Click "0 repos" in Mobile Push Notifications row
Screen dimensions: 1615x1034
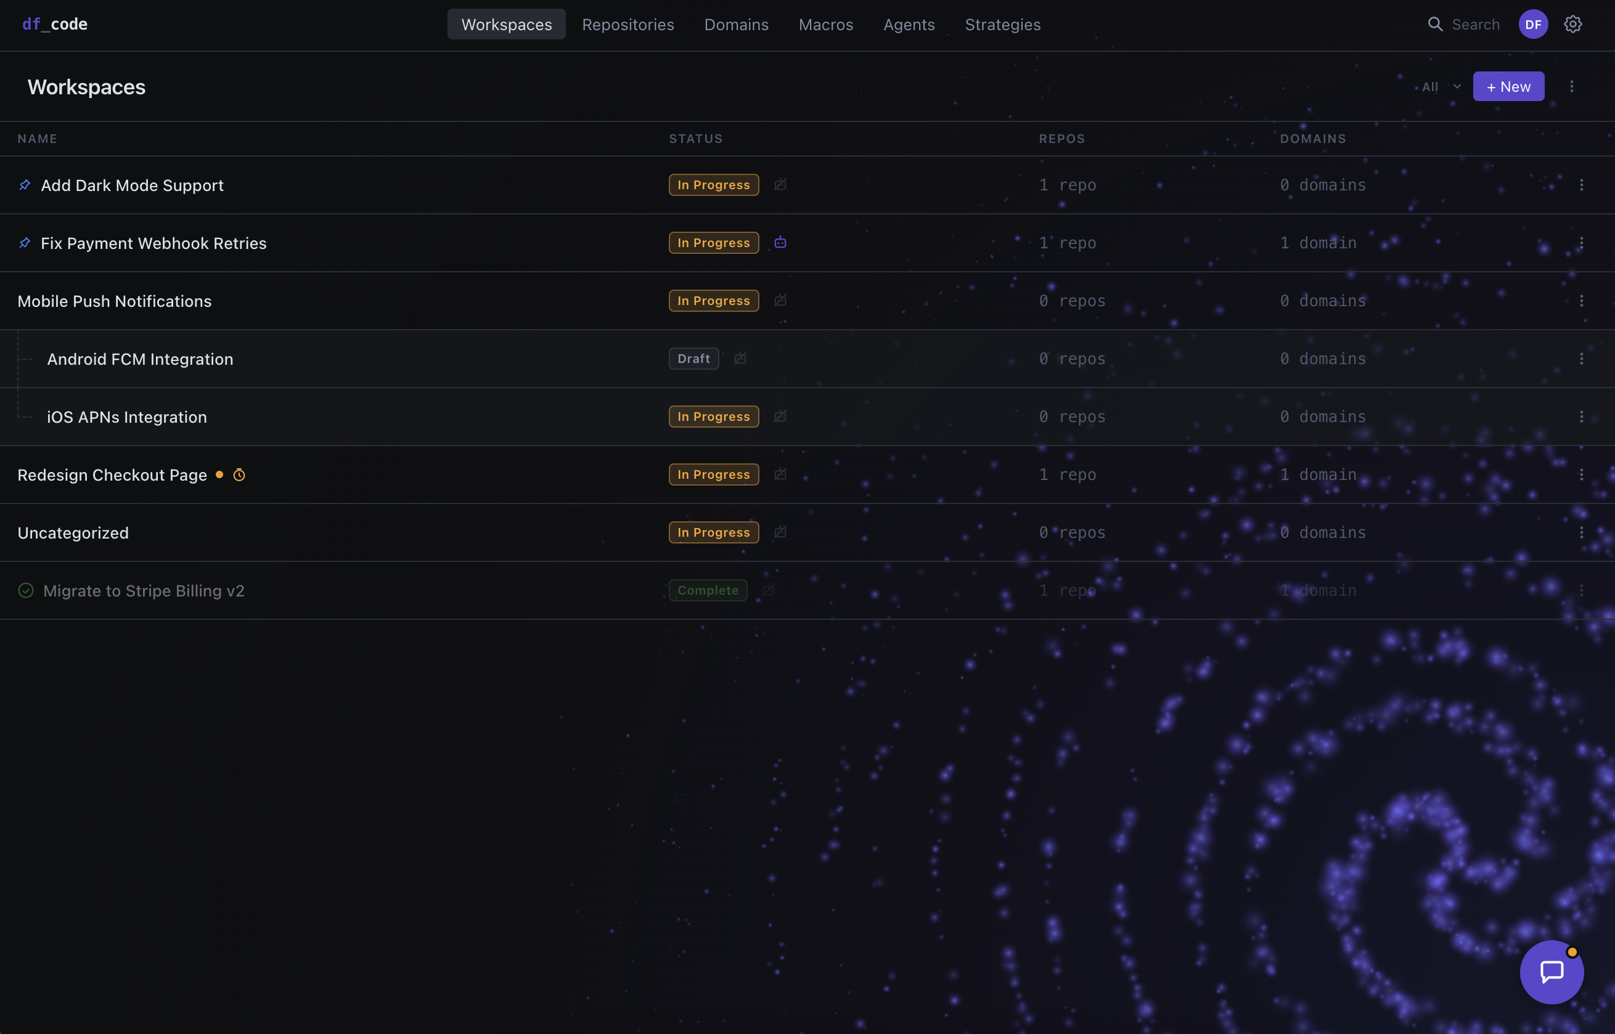pos(1073,300)
